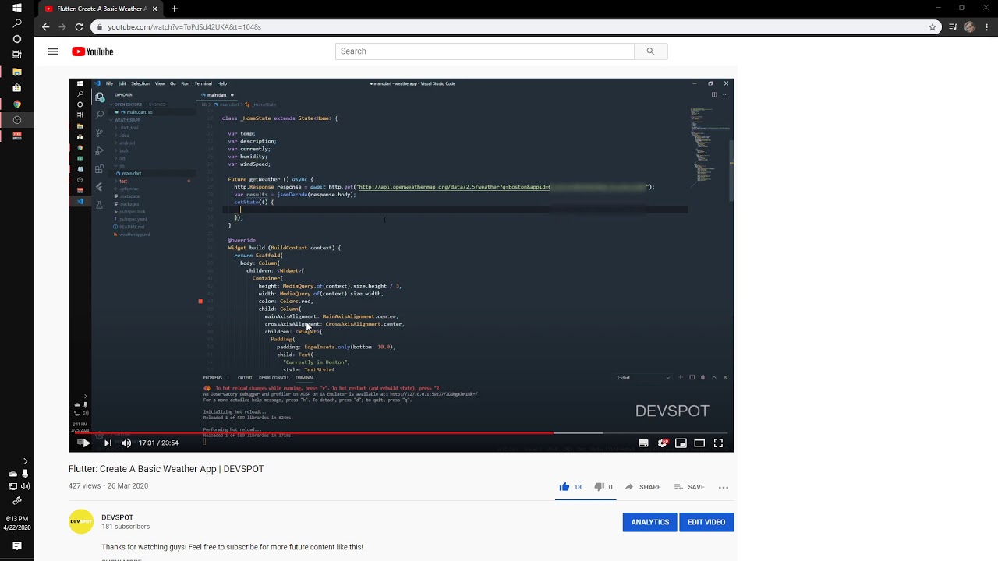The image size is (998, 561).
Task: Toggle subtitles on the video player
Action: (643, 443)
